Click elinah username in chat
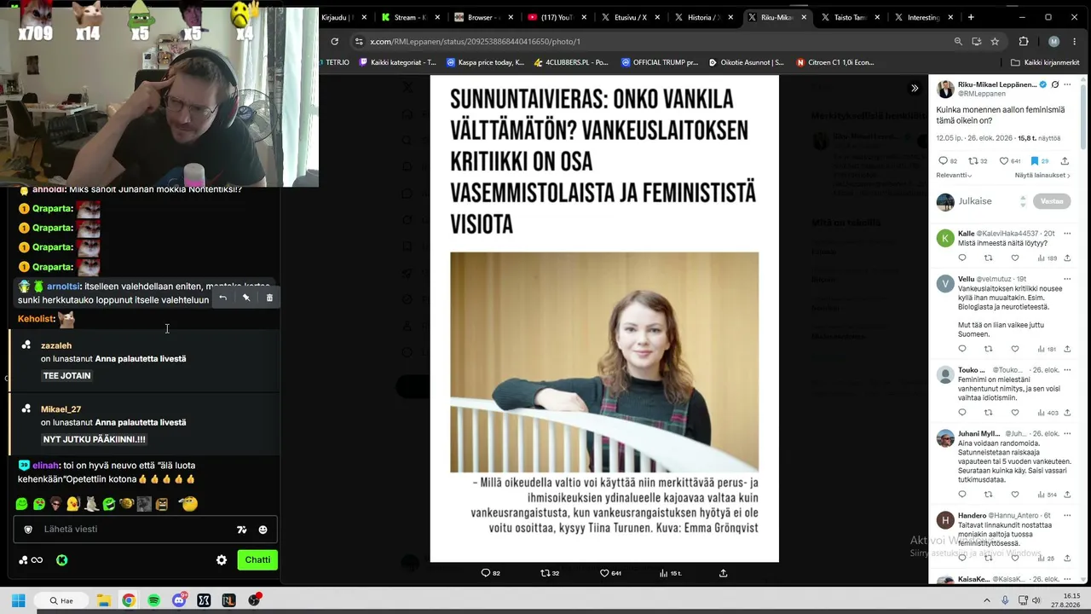1091x614 pixels. coord(46,466)
